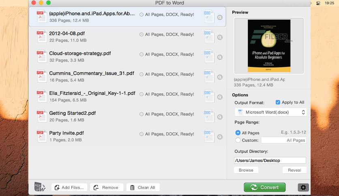Click the PDF icon of Ella_Fitzterald_-_Original_Key-1-1.pdf
The height and width of the screenshot is (196, 339).
(42, 96)
